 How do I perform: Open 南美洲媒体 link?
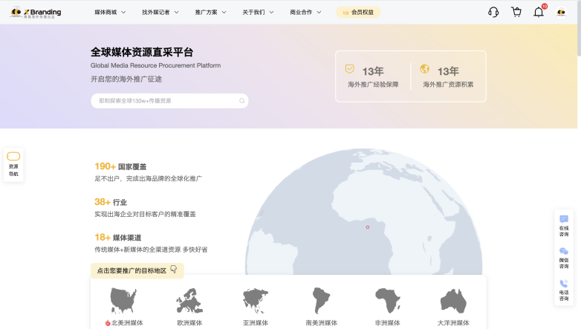click(321, 323)
